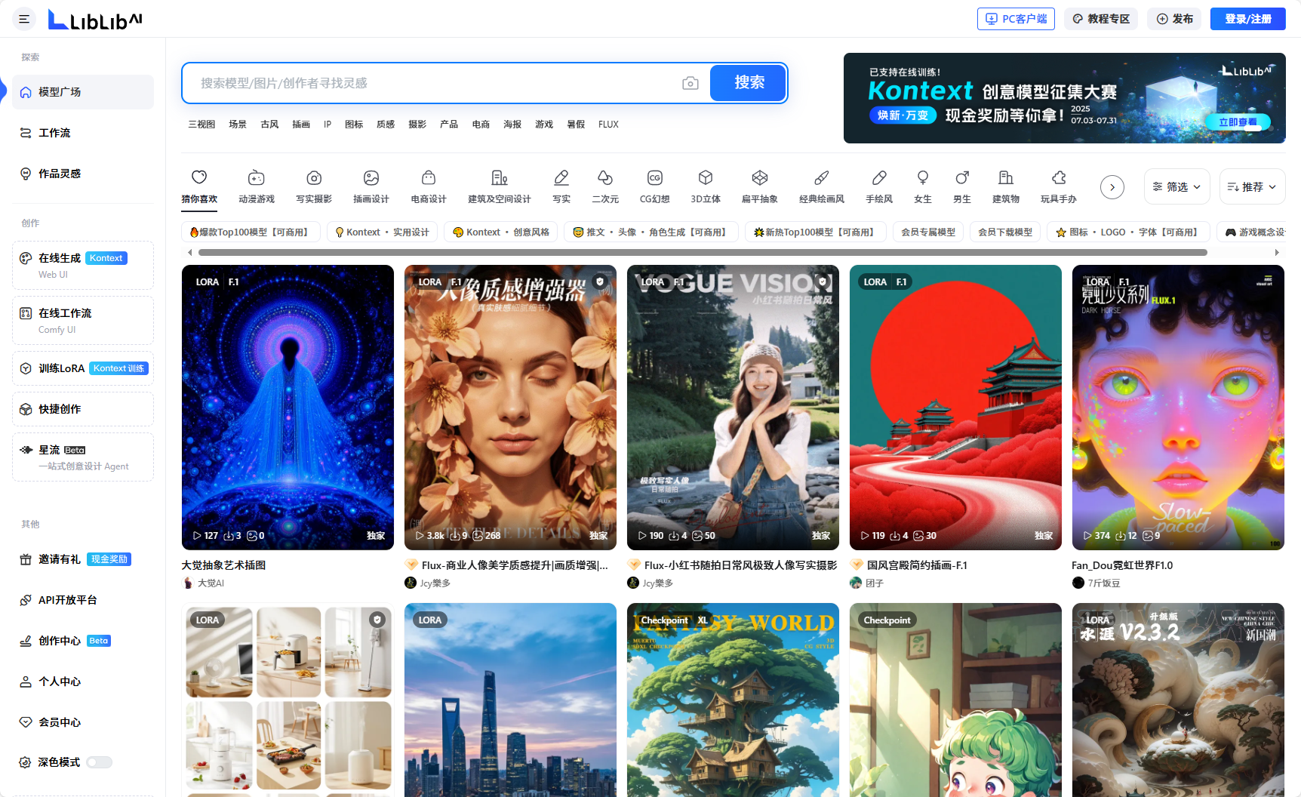Viewport: 1301px width, 797px height.
Task: Open the 筛选 filter dropdown
Action: (x=1177, y=186)
